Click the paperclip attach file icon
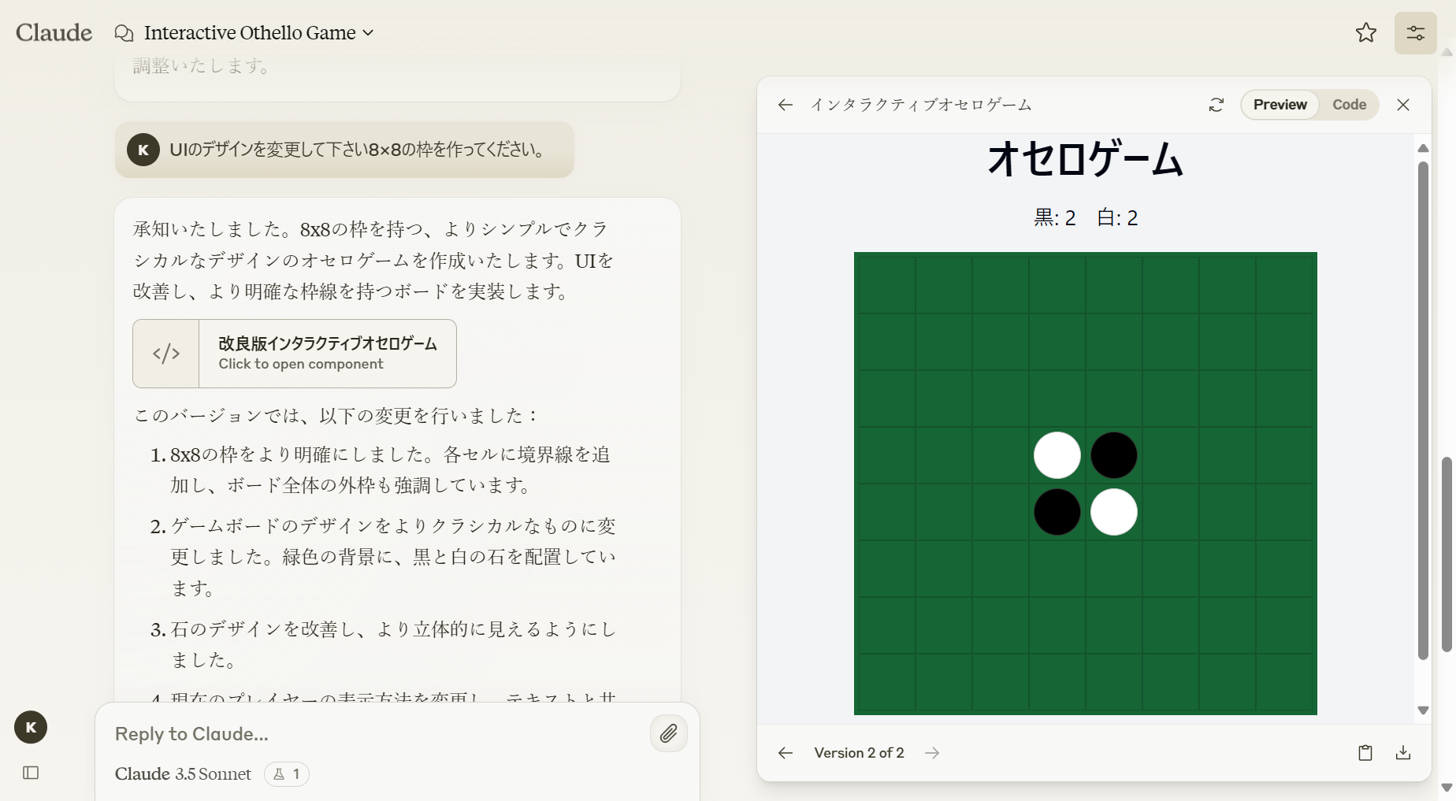This screenshot has height=801, width=1456. coord(668,733)
